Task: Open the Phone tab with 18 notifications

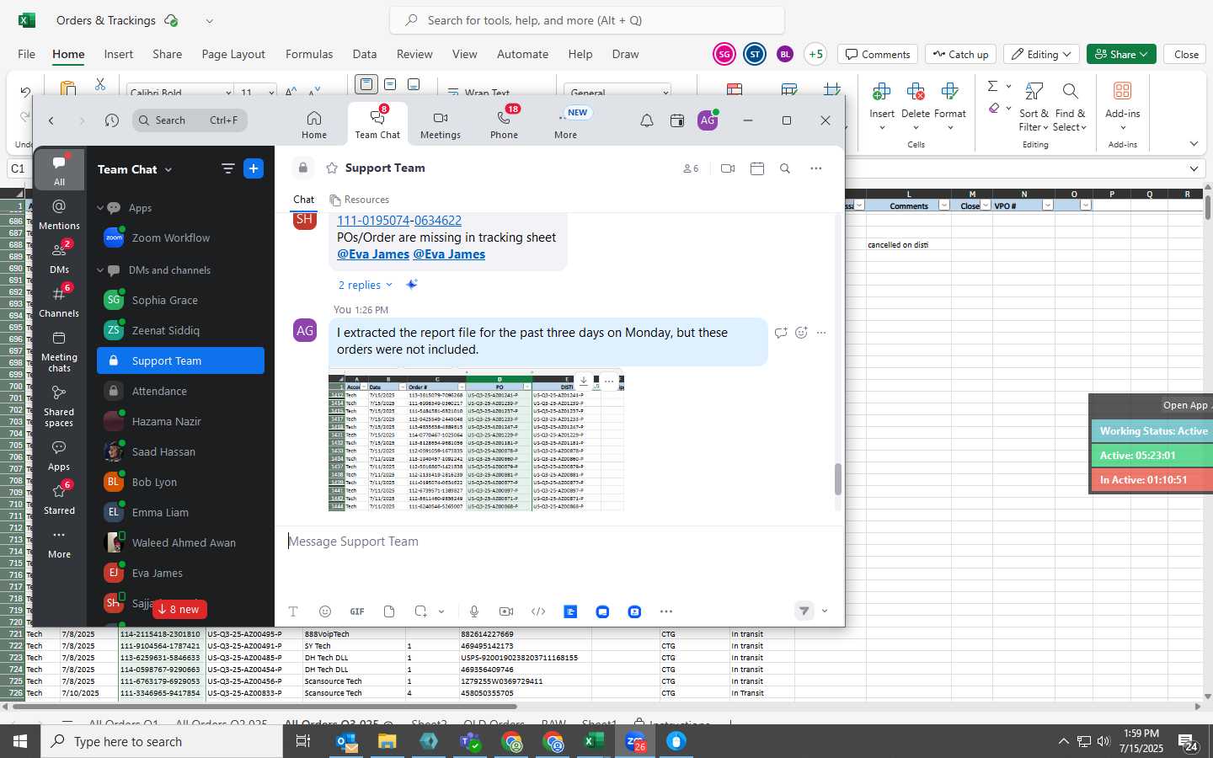Action: tap(504, 124)
